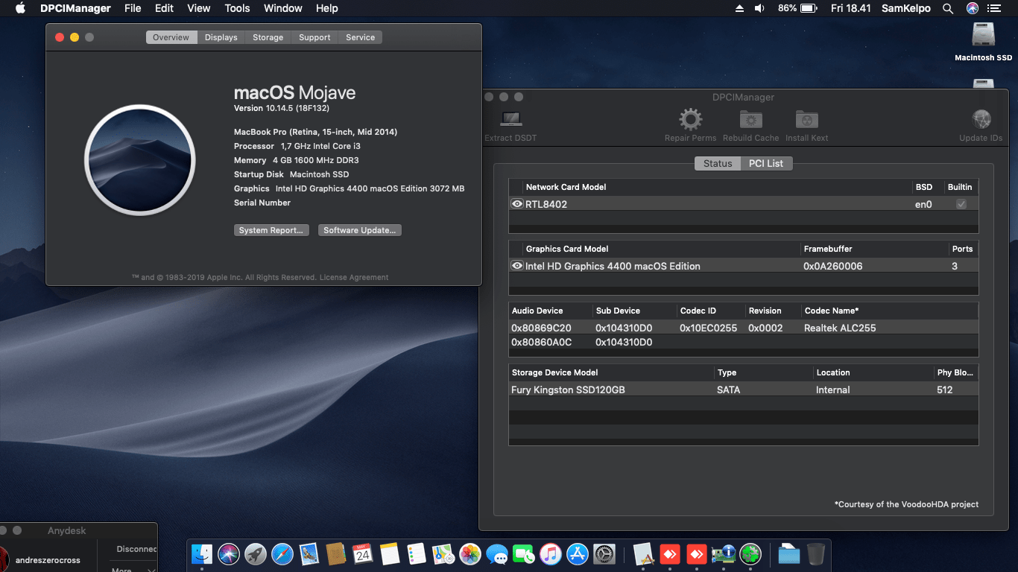Open Anydesk from the Dock

pos(670,554)
